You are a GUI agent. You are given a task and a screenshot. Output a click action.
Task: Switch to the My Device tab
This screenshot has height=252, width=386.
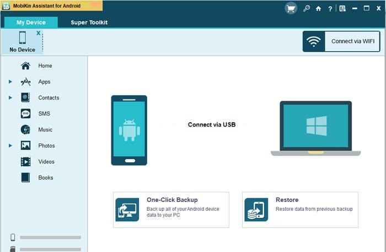(x=31, y=23)
